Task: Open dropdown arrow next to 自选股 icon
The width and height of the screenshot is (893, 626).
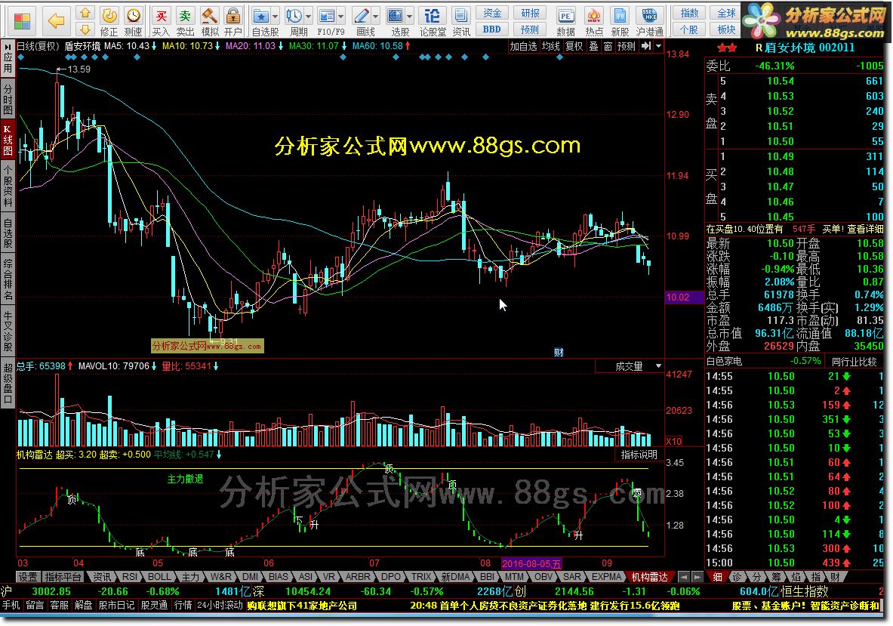Action: 275,17
